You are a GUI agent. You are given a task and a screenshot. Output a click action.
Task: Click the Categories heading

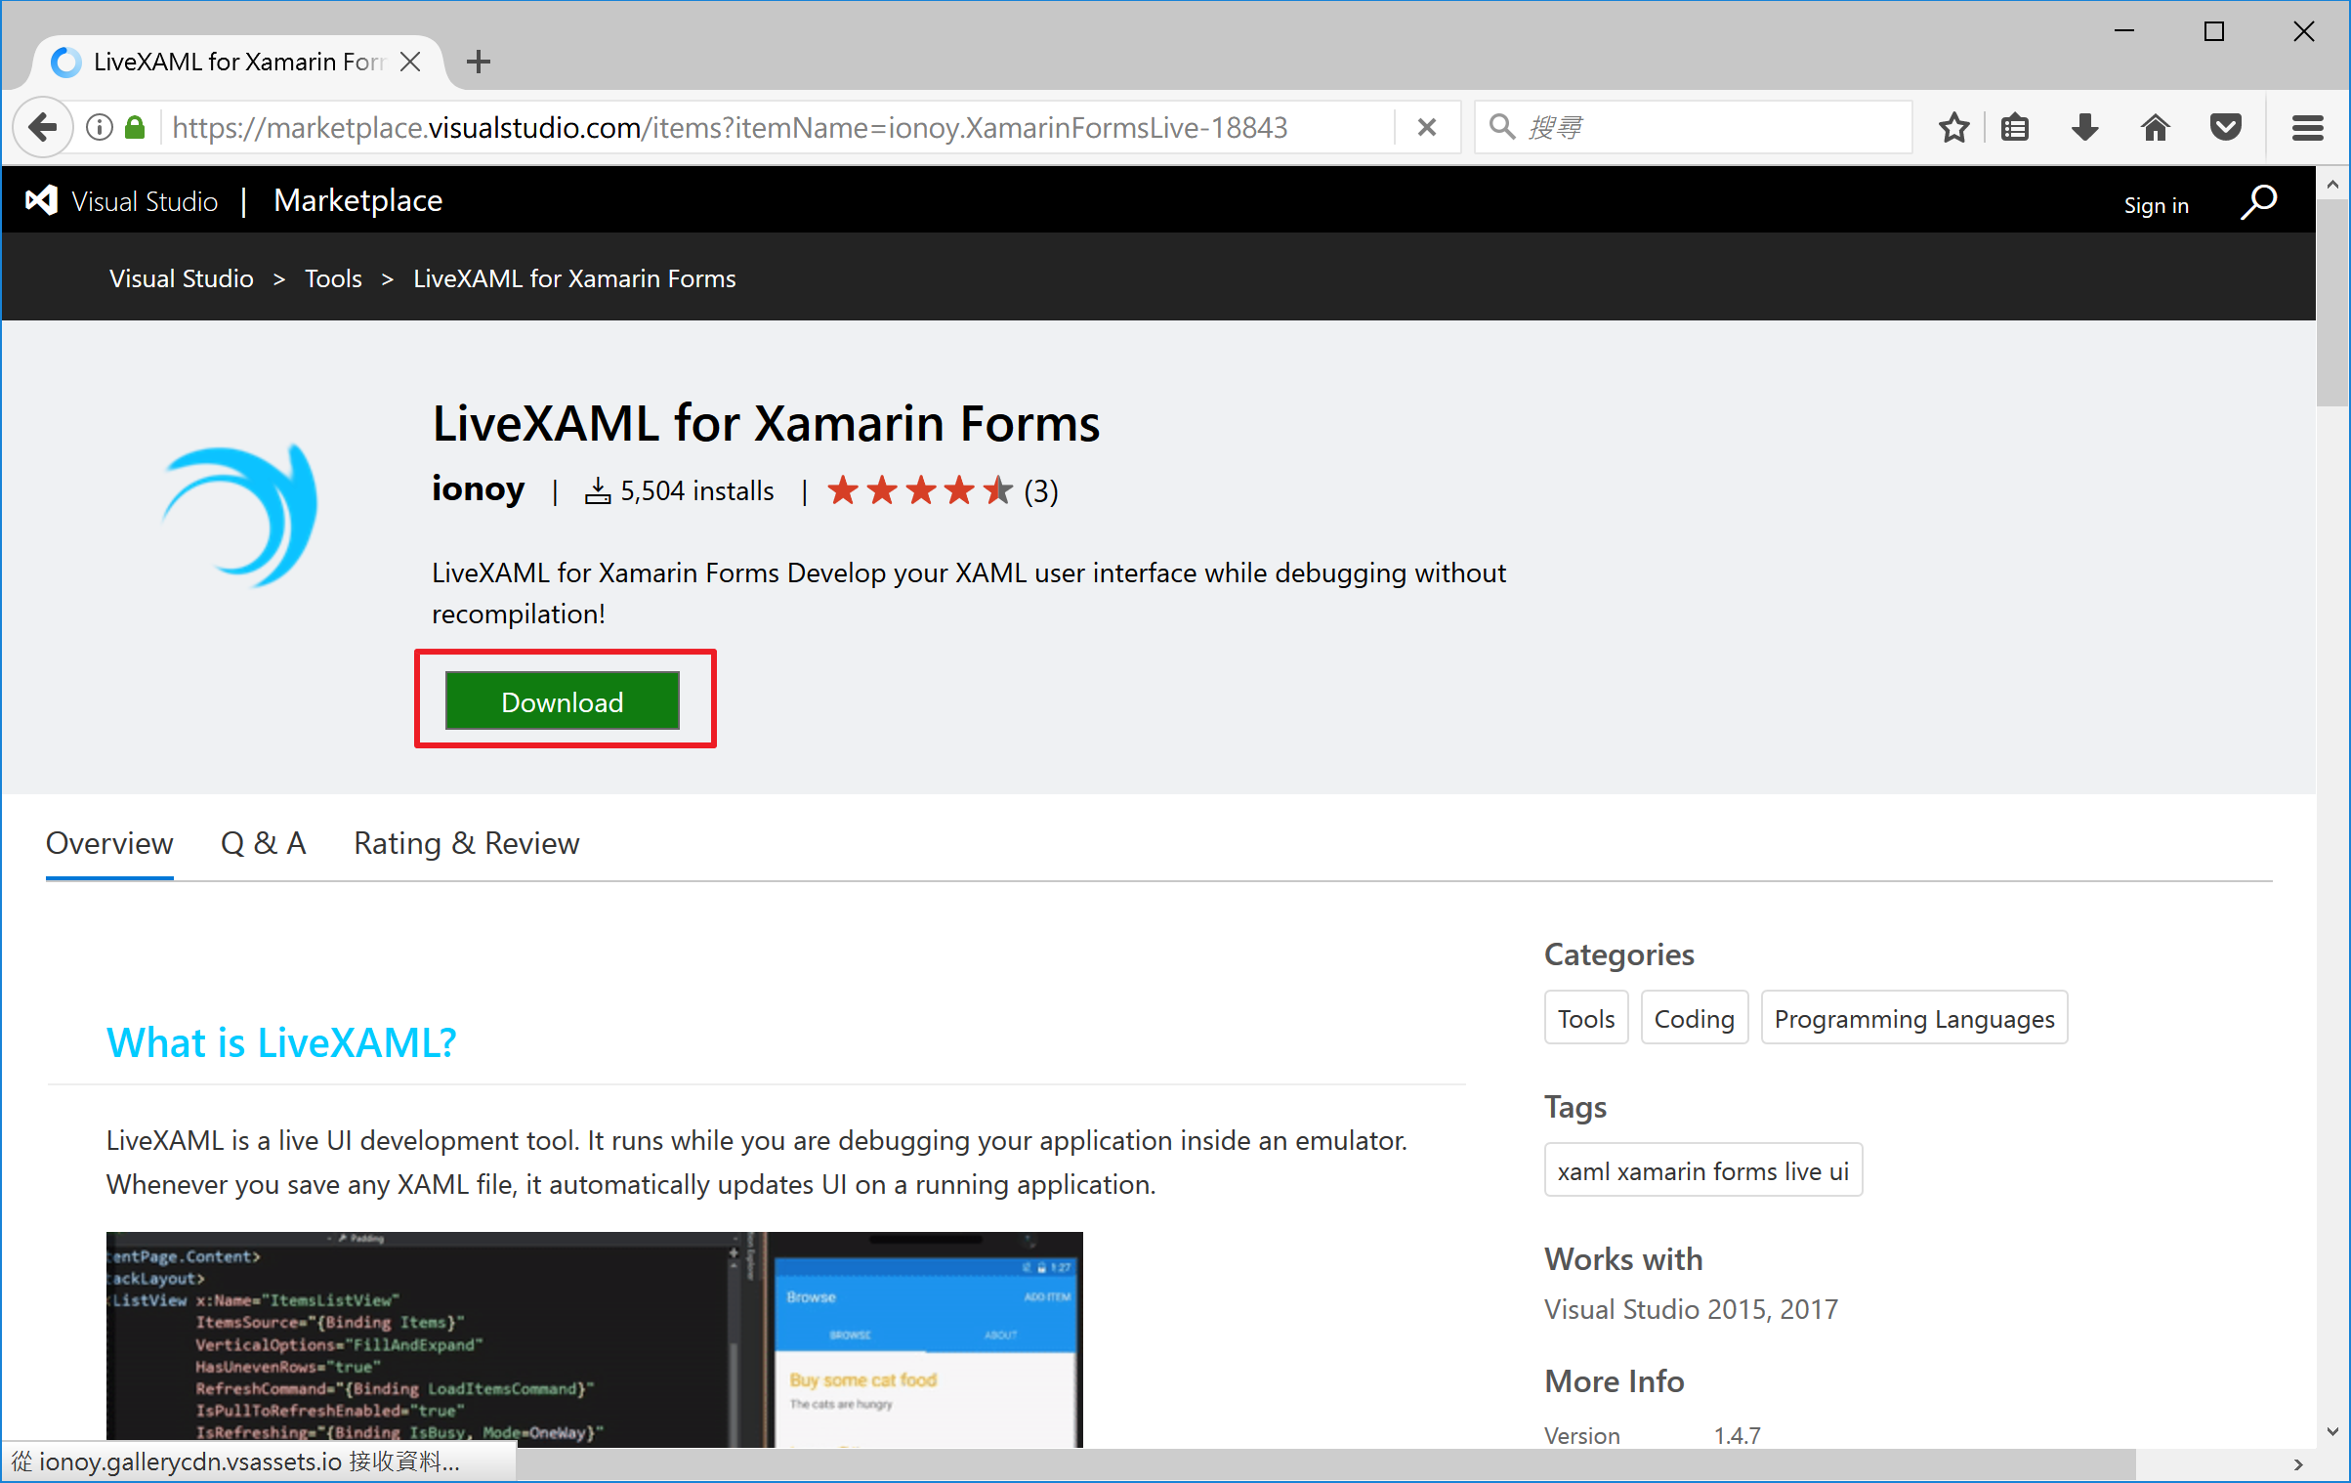(x=1618, y=954)
